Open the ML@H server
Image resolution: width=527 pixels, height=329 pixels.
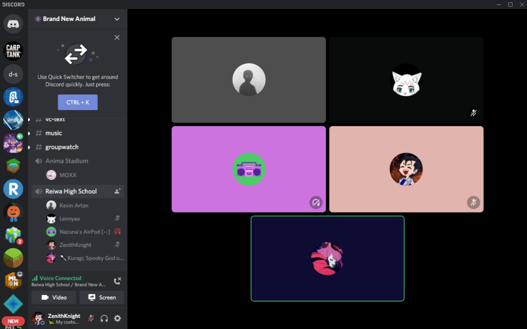pos(13,280)
